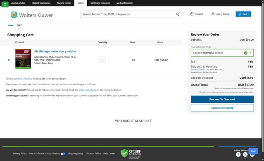Image resolution: width=264 pixels, height=161 pixels.
Task: Open Medical Research top menu
Action: pyautogui.click(x=125, y=3)
